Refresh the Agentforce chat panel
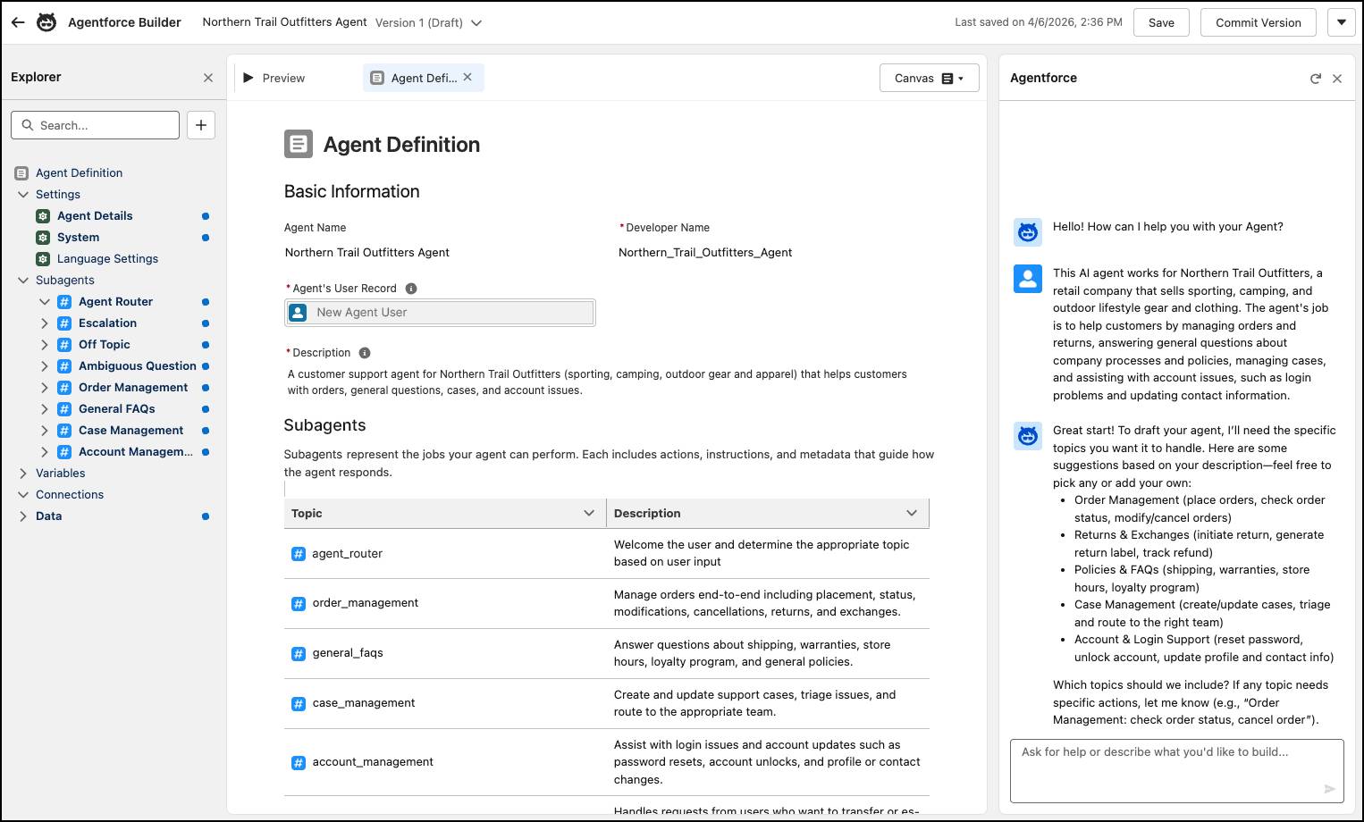 pyautogui.click(x=1315, y=79)
